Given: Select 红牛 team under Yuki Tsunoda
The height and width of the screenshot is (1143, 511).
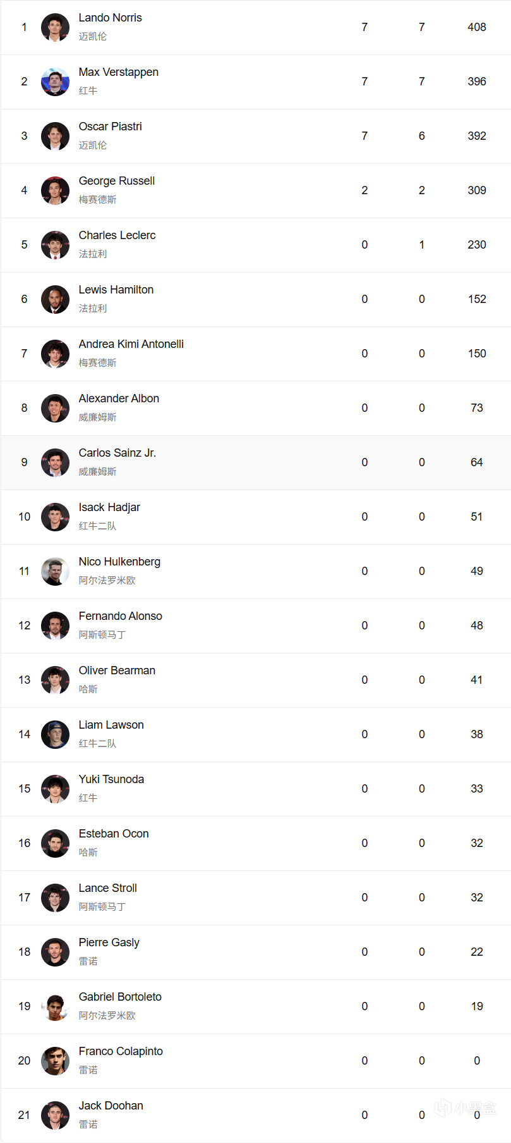Looking at the screenshot, I should pos(88,798).
